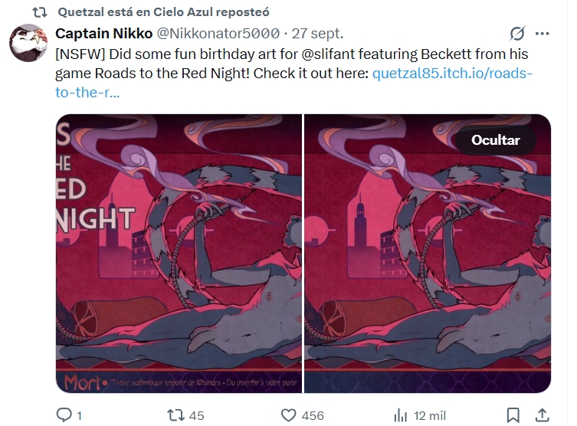Viewport: 577px width, 426px height.
Task: Open the 27 sept. timestamp
Action: point(317,34)
